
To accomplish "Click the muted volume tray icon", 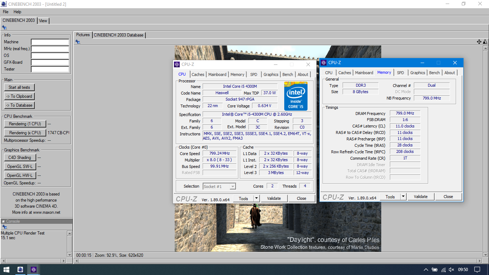I will click(452, 270).
